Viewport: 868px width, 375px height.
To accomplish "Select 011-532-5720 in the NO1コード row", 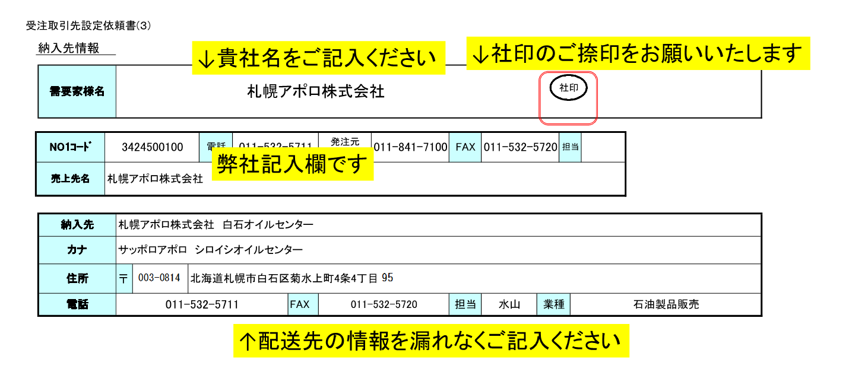I will 521,147.
